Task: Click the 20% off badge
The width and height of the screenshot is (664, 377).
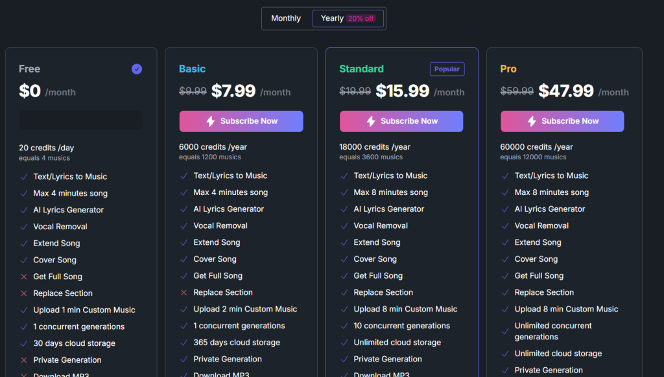Action: 361,19
